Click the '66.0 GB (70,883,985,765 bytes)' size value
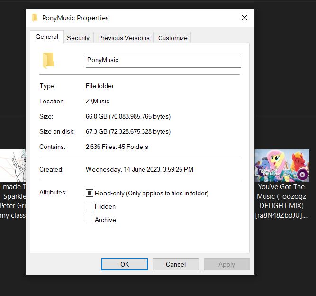The height and width of the screenshot is (296, 316). tap(128, 116)
